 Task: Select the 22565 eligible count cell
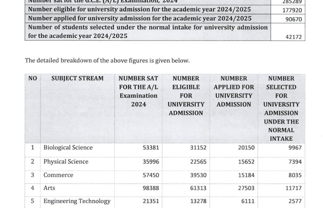pos(198,162)
